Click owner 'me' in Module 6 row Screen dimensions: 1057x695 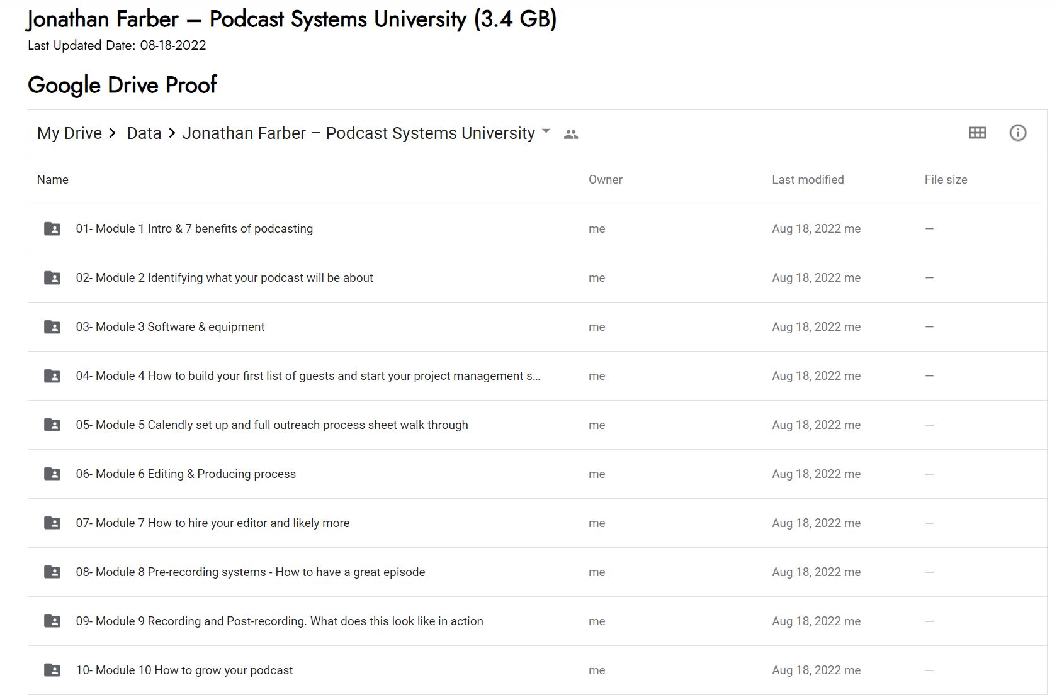[x=597, y=474]
